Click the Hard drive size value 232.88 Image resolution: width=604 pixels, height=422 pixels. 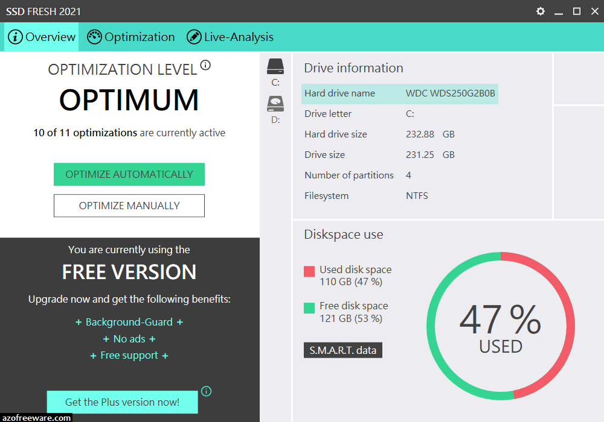point(420,134)
